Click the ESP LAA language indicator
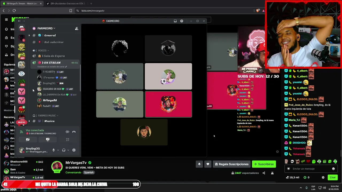Screen dimensions: 342x192 click(x=313, y=188)
